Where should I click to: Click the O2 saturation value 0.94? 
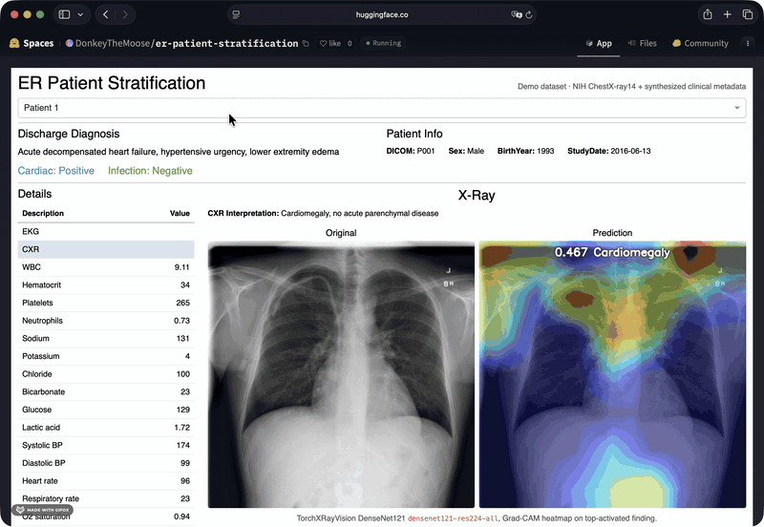181,516
